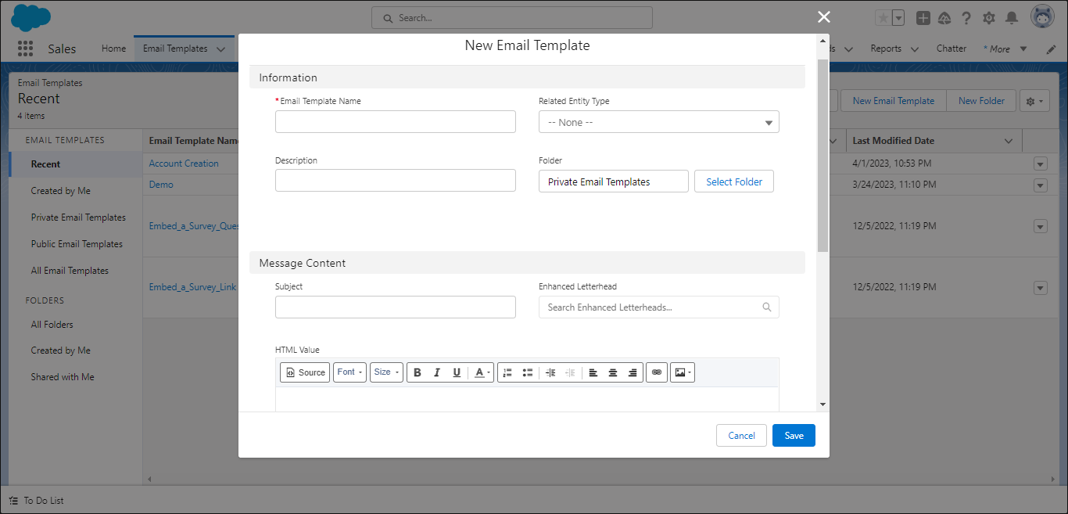Screen dimensions: 1068x514
Task: Click the Email Template Name input field
Action: [395, 121]
